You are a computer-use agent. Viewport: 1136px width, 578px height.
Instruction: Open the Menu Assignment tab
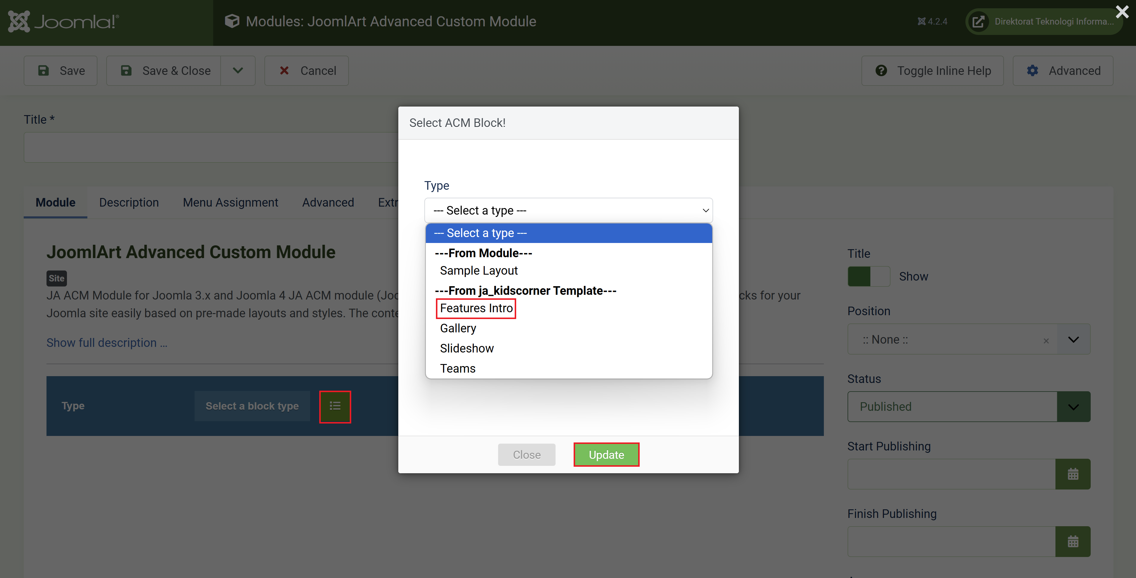(230, 202)
